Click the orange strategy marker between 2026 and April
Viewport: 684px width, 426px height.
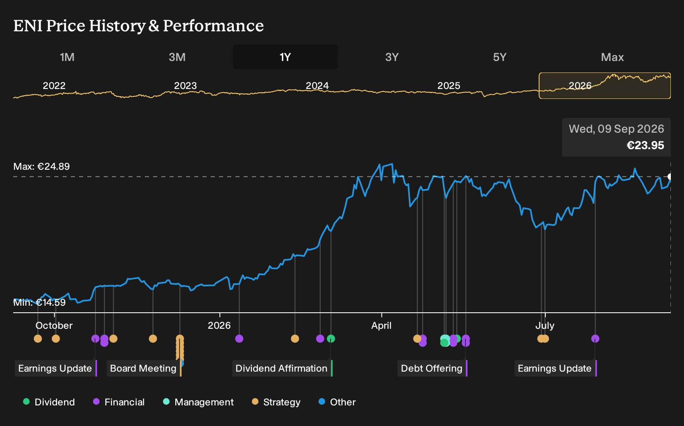[295, 339]
